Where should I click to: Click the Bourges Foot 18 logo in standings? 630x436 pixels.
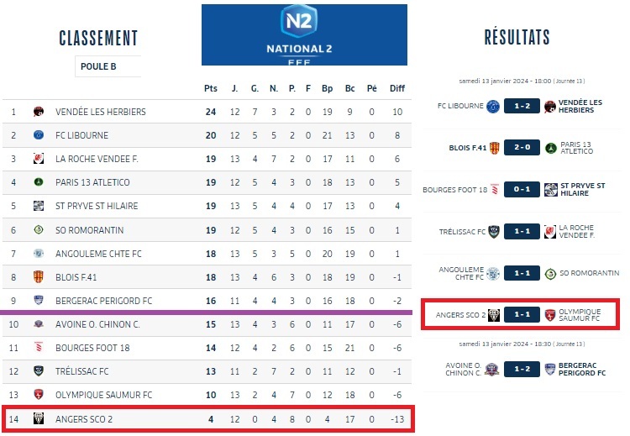pyautogui.click(x=39, y=347)
